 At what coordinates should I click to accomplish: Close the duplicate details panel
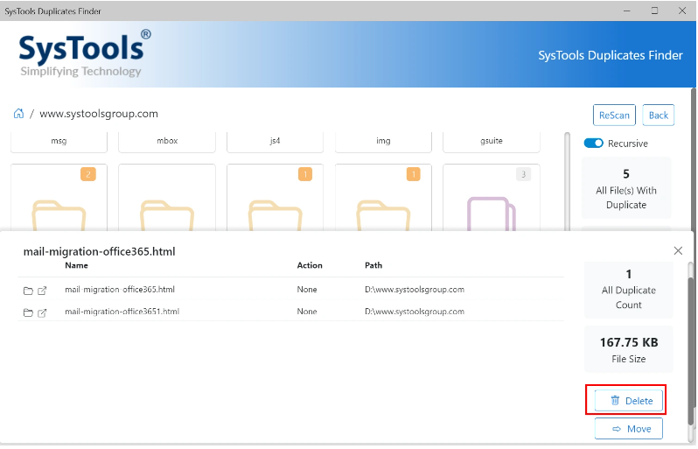(x=678, y=251)
